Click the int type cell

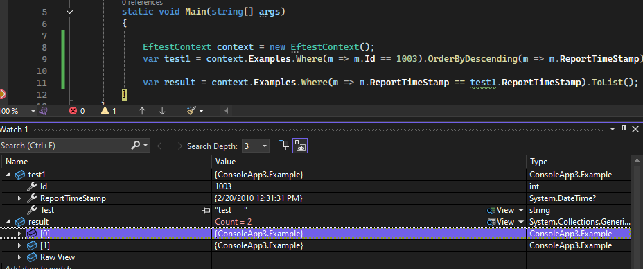click(x=534, y=186)
